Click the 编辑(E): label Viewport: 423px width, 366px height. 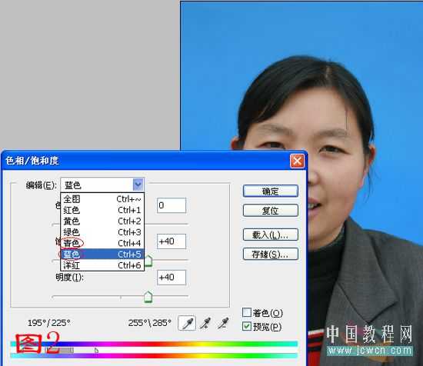(x=41, y=185)
